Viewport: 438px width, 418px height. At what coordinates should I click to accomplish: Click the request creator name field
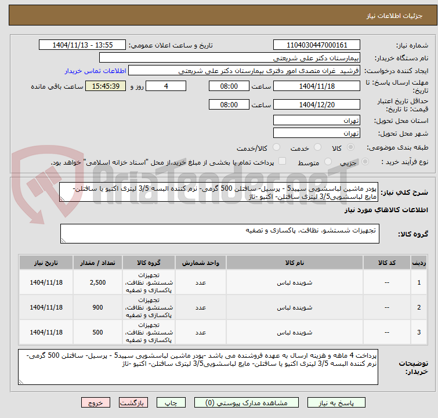click(x=244, y=71)
